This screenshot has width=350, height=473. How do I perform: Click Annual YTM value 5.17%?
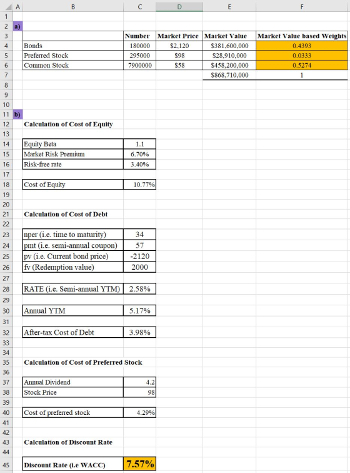(x=139, y=310)
